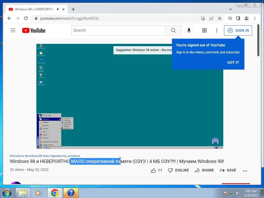Open the Action Center flag icon in tray
This screenshot has width=264, height=198.
tap(226, 193)
